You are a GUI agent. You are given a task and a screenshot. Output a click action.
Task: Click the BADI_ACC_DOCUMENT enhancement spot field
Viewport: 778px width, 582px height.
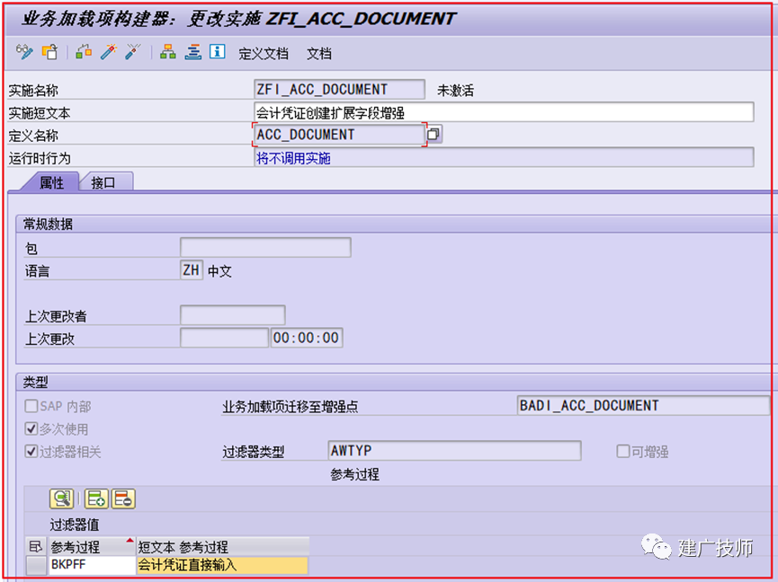click(x=643, y=405)
